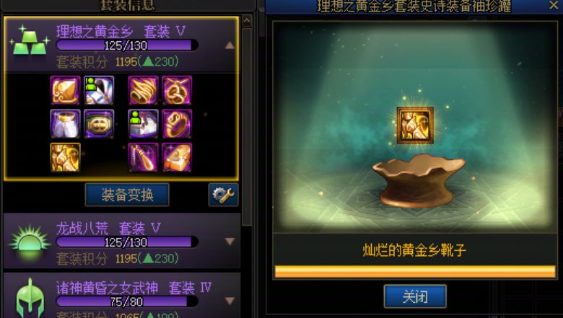
Task: Select the golden bracelet equipment icon
Action: (x=143, y=90)
